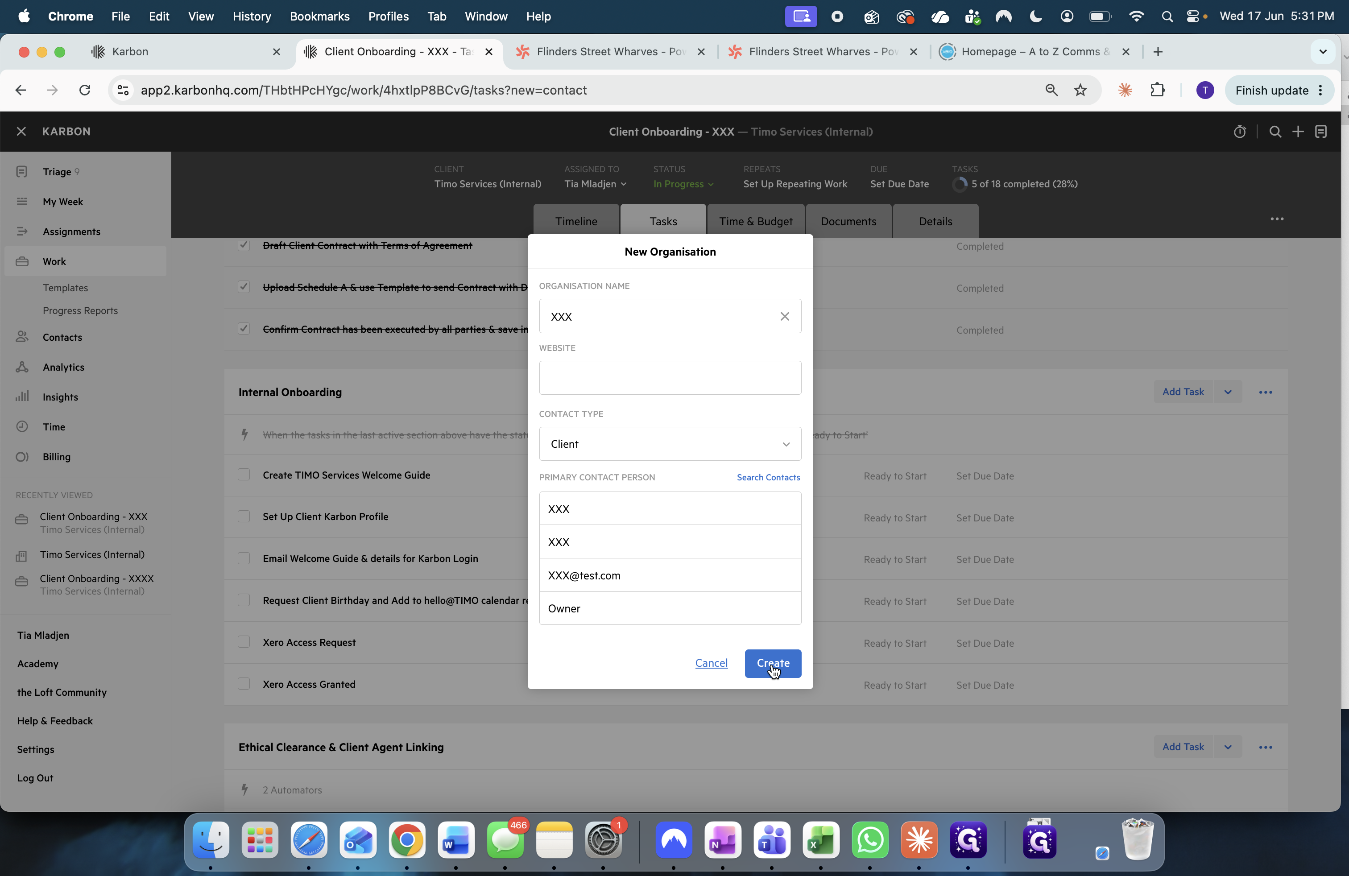Open Insights in the sidebar
The image size is (1349, 876).
pyautogui.click(x=60, y=397)
